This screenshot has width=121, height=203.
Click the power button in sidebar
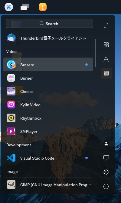[x=106, y=186]
